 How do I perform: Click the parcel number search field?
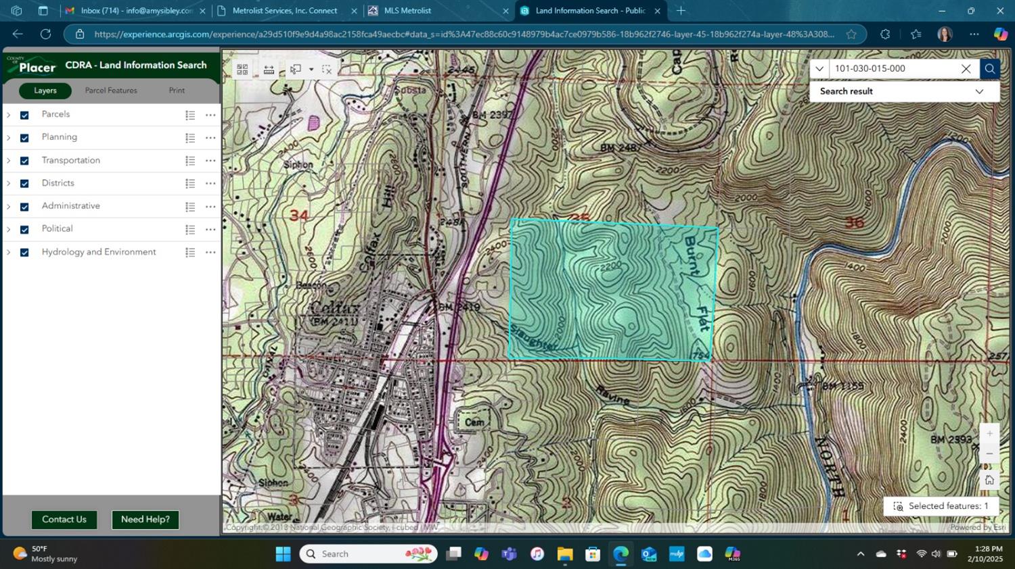[x=893, y=69]
